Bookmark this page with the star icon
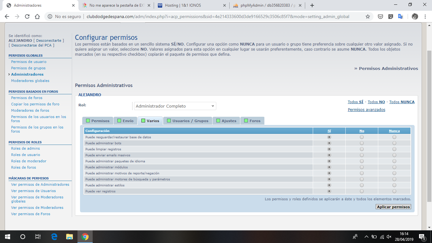The width and height of the screenshot is (432, 243). (367, 16)
